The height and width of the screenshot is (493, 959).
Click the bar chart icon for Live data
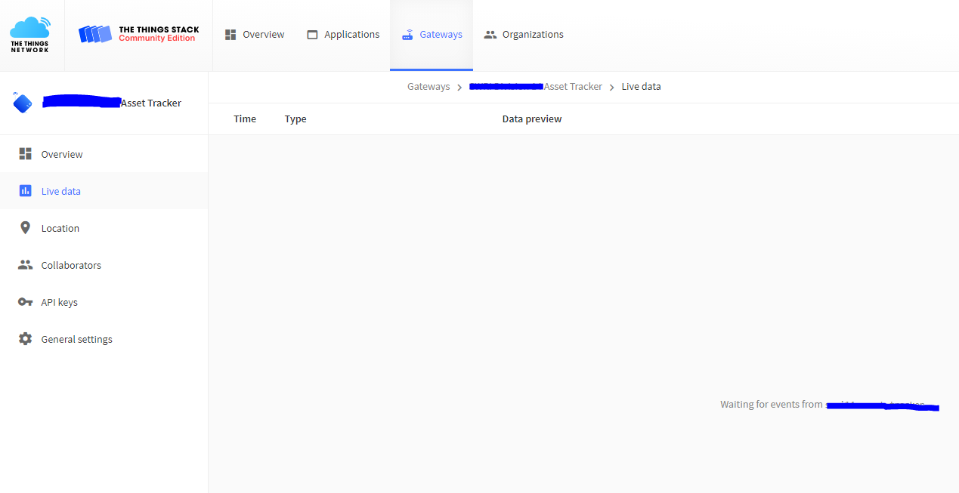(x=26, y=191)
